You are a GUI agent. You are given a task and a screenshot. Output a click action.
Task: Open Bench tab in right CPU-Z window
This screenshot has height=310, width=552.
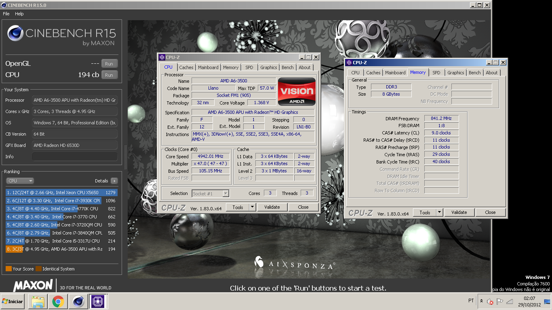(475, 73)
